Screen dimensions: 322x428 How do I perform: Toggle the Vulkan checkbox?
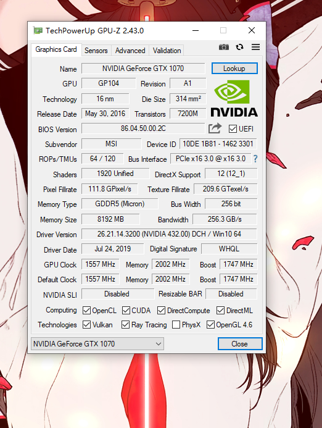[87, 324]
